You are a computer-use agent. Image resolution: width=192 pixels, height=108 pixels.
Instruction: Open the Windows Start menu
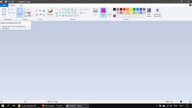point(3,106)
